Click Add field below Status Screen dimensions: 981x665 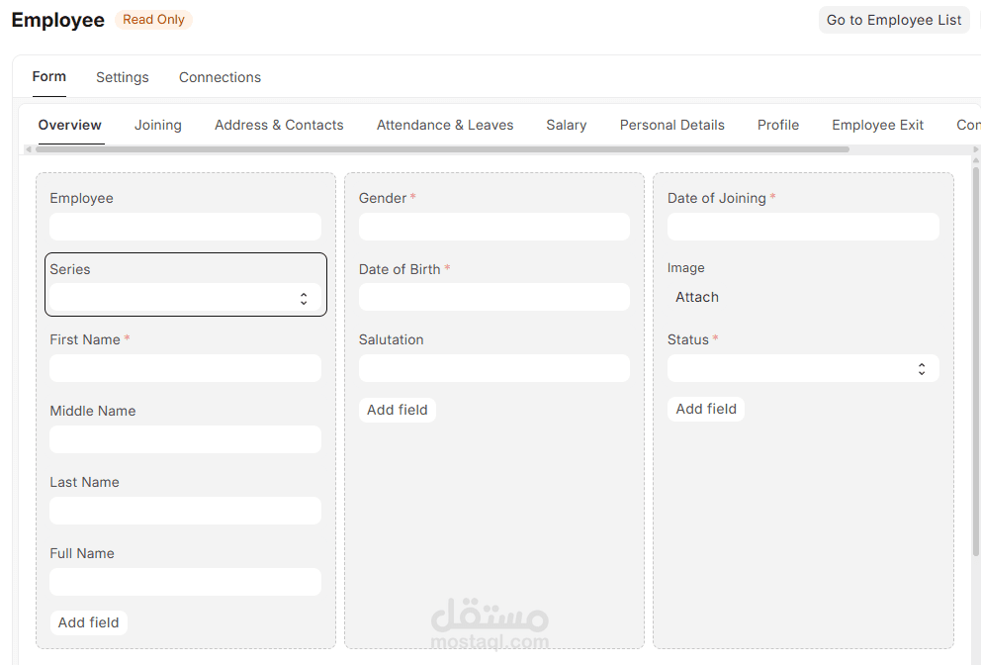pyautogui.click(x=705, y=408)
